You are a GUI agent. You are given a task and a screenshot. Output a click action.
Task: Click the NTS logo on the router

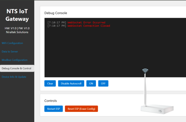[x=160, y=111]
